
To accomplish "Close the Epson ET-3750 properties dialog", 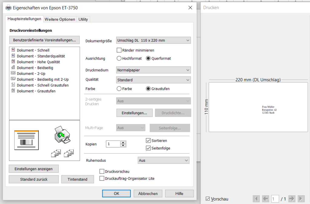I will (190, 8).
